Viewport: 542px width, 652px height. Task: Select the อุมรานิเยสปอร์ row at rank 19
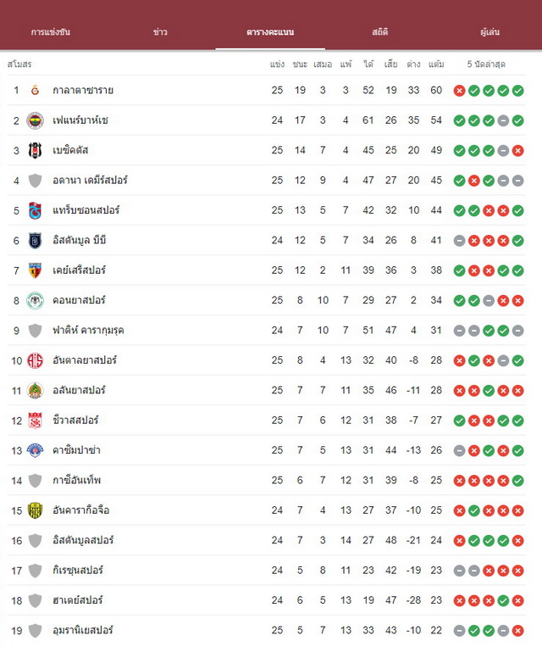tap(266, 630)
